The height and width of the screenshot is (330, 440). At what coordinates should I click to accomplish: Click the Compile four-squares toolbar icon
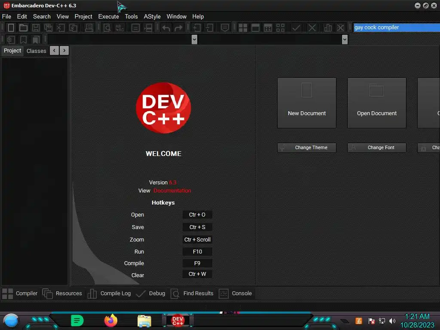click(243, 28)
